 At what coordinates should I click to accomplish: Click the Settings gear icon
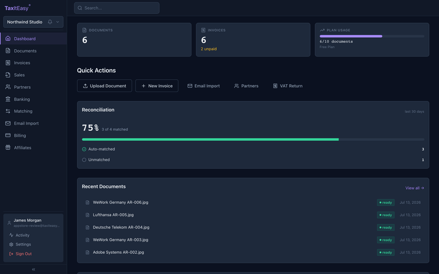[11, 244]
